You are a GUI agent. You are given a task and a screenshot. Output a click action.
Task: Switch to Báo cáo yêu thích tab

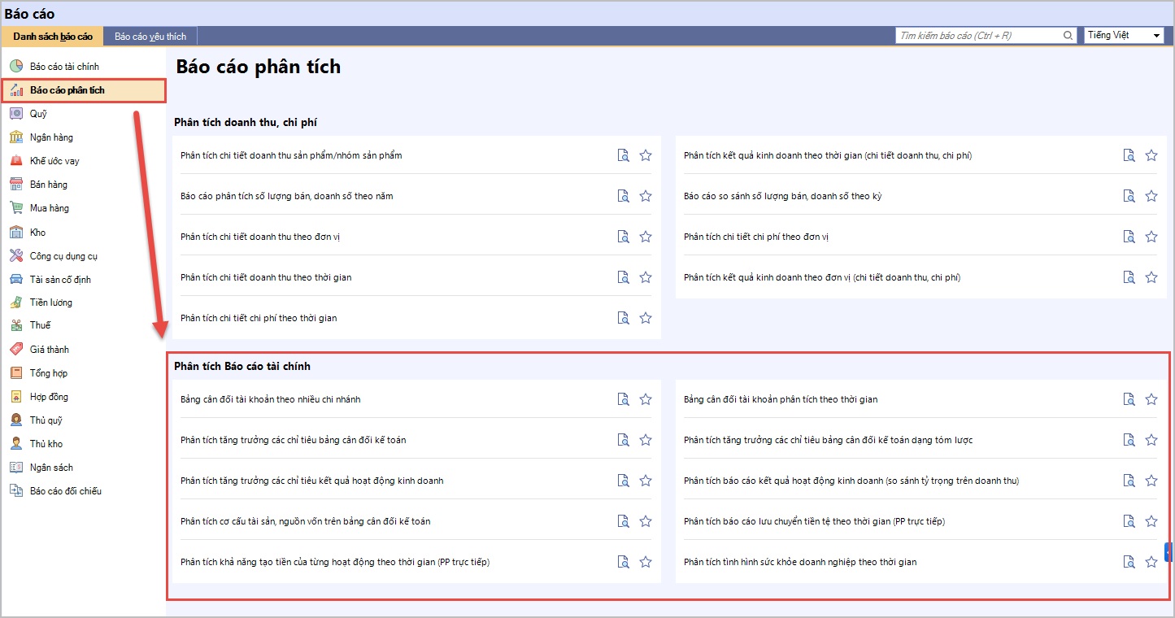[150, 37]
